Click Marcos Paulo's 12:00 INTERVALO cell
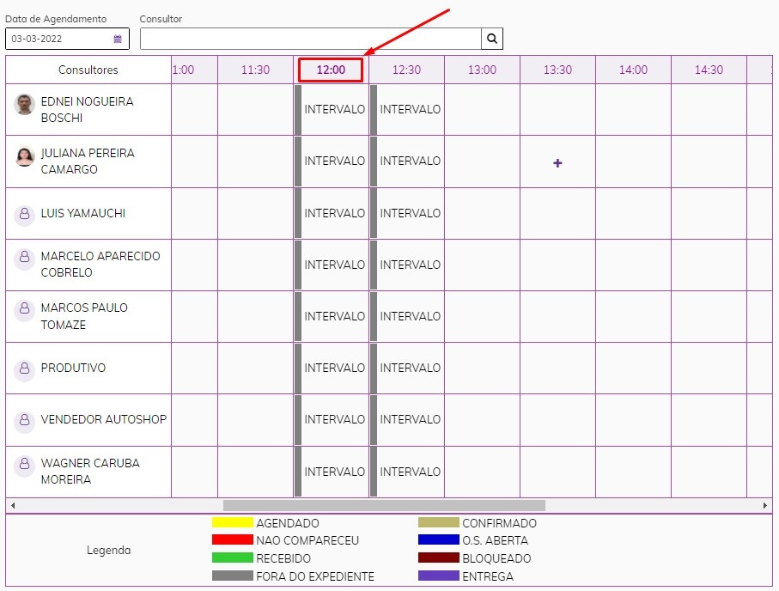This screenshot has width=779, height=591. point(332,317)
